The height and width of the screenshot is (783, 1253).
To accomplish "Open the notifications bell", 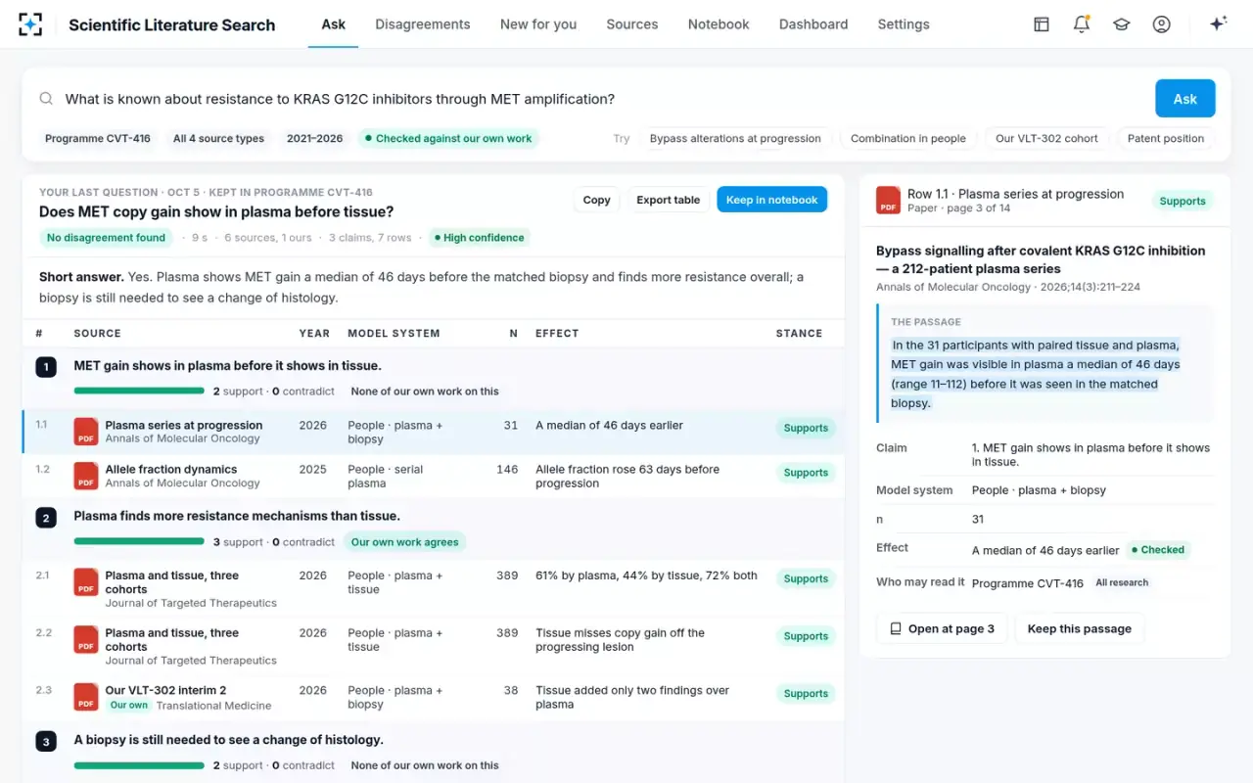I will point(1082,24).
